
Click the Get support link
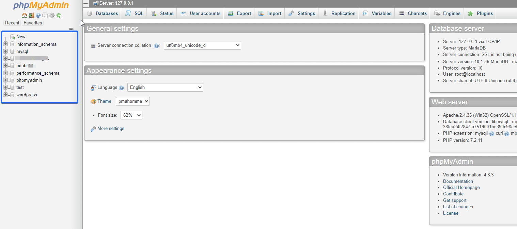point(455,201)
